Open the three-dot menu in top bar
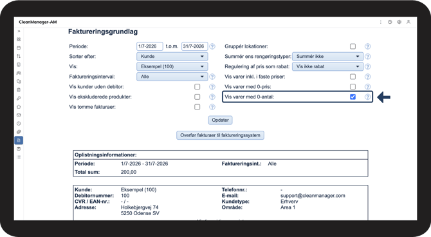 pyautogui.click(x=381, y=22)
